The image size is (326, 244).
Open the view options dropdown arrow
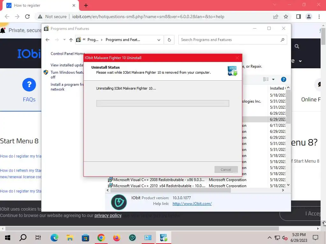273,79
